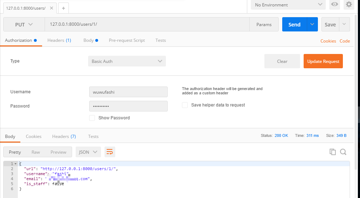This screenshot has width=360, height=198.
Task: Switch to request Headers tab
Action: [59, 40]
